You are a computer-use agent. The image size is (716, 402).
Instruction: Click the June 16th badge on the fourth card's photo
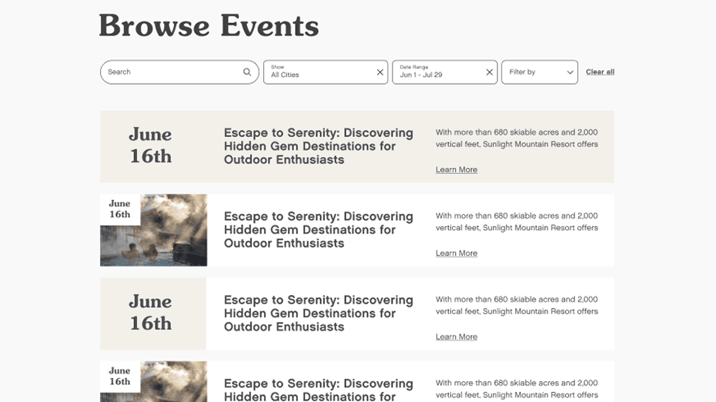coord(119,377)
